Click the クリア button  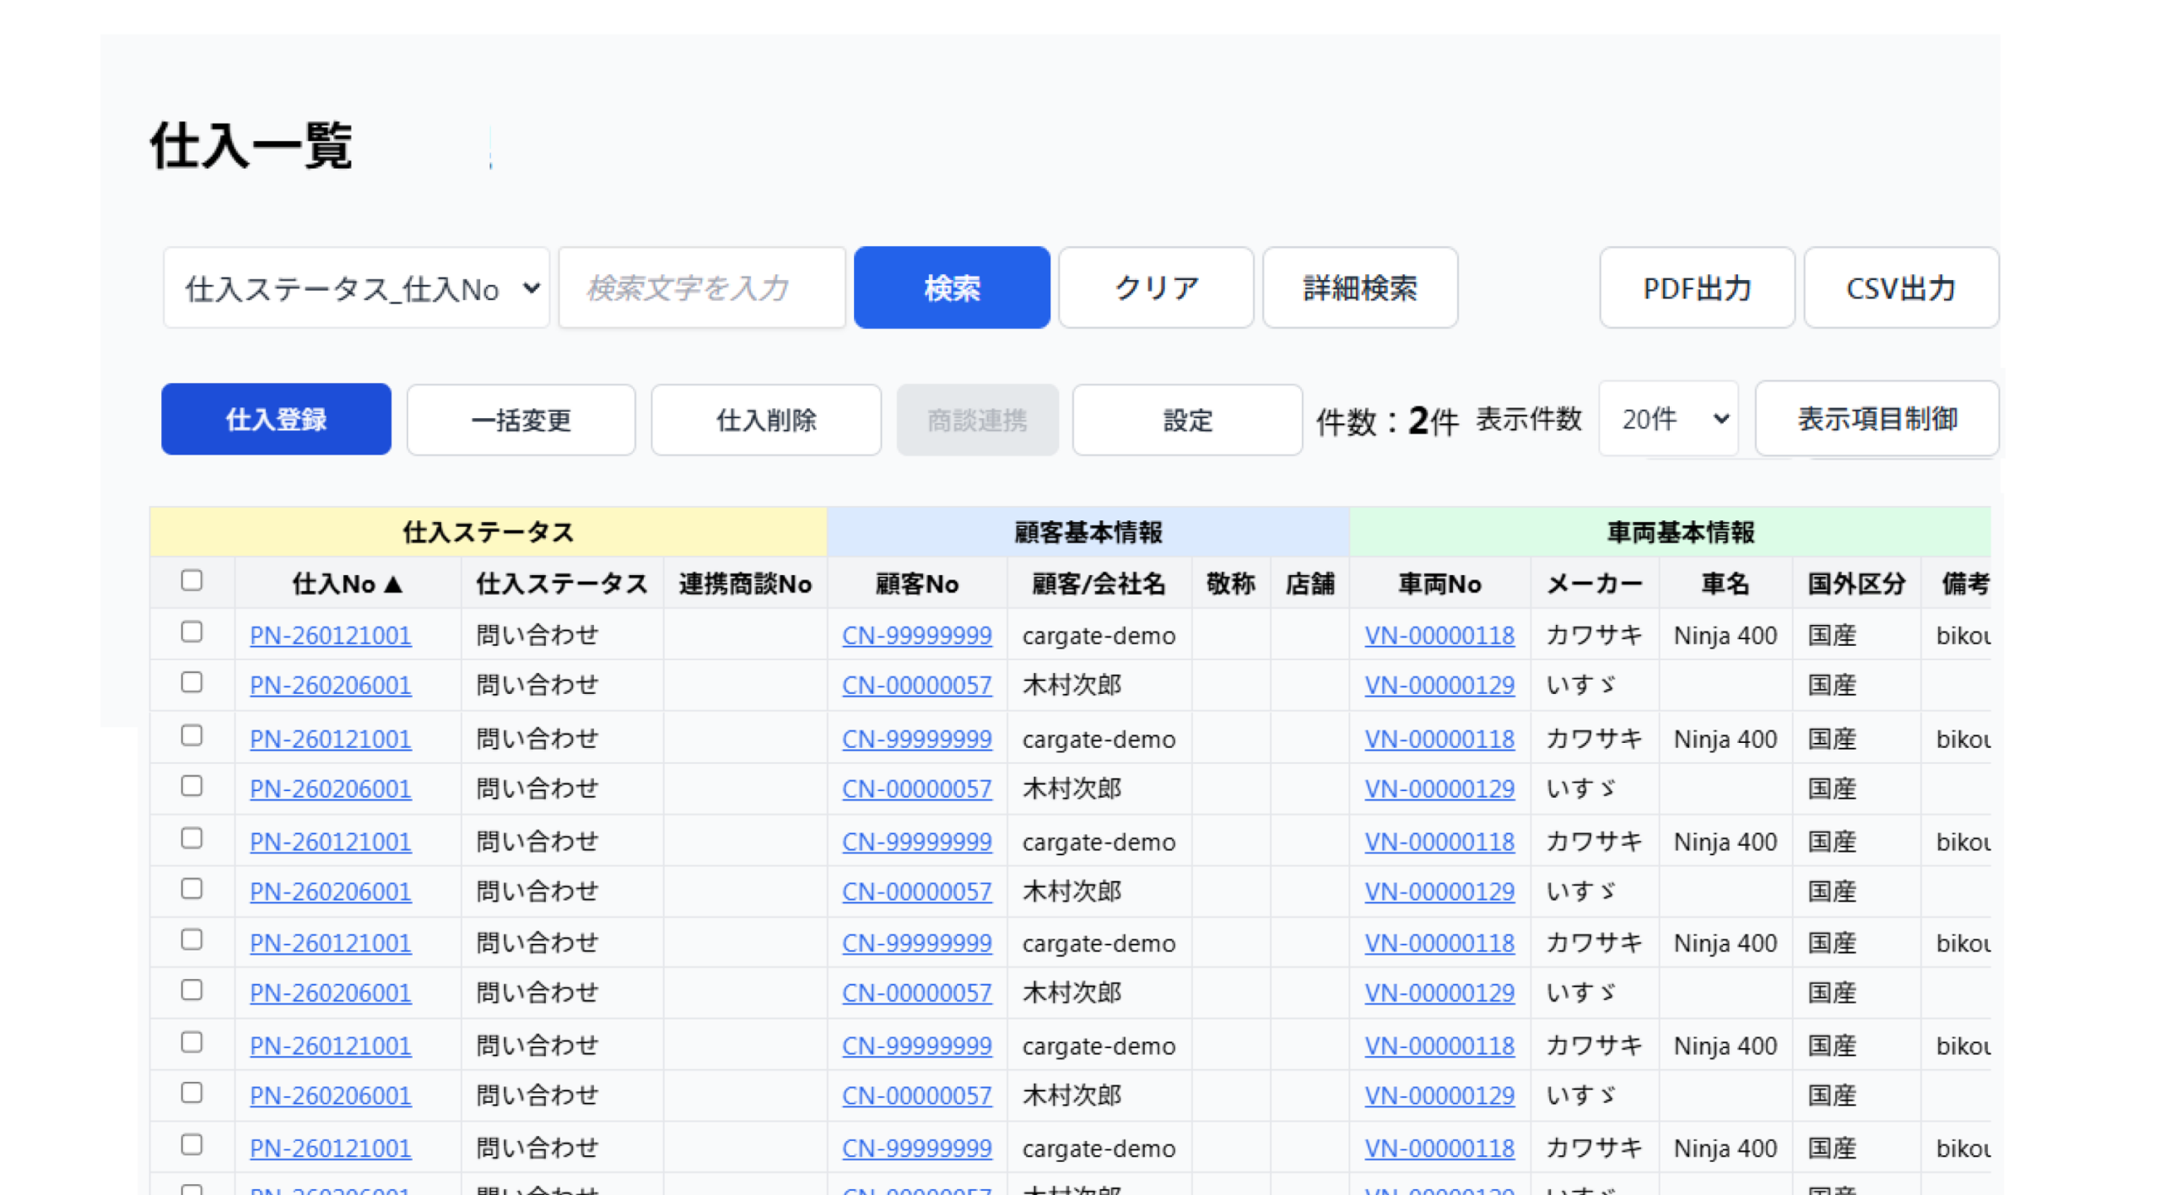tap(1155, 288)
